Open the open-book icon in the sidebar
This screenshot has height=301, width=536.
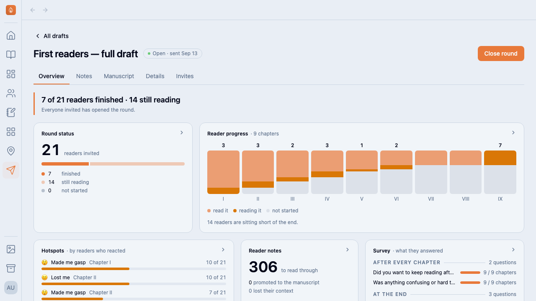(11, 55)
